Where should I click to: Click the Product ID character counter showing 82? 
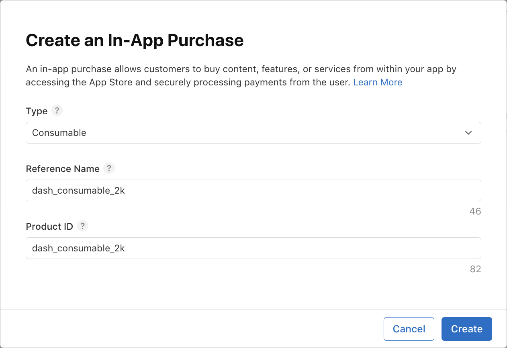(x=475, y=269)
